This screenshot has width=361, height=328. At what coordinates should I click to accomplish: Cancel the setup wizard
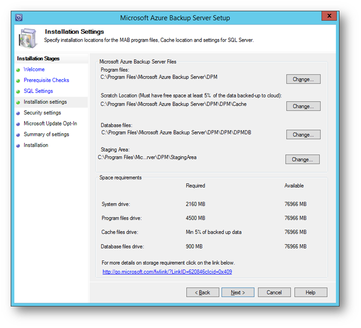pos(274,293)
